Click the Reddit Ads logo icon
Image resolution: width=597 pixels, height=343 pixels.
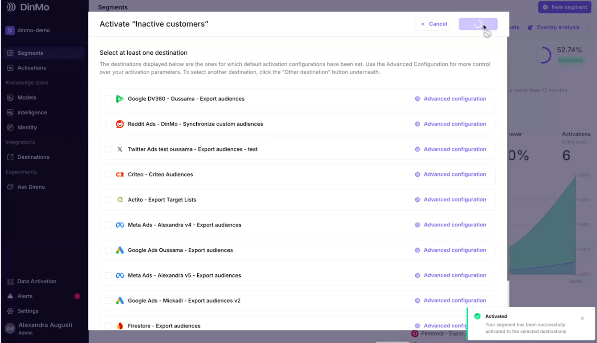(x=120, y=124)
